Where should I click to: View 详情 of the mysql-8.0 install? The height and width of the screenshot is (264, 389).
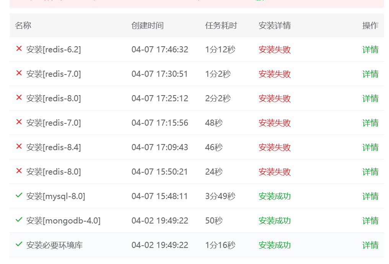coord(370,196)
